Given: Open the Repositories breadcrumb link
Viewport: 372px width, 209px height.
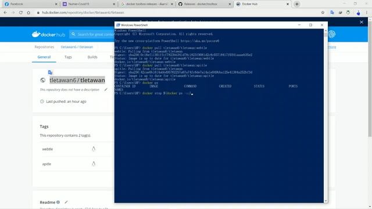Looking at the screenshot, I should click(44, 47).
